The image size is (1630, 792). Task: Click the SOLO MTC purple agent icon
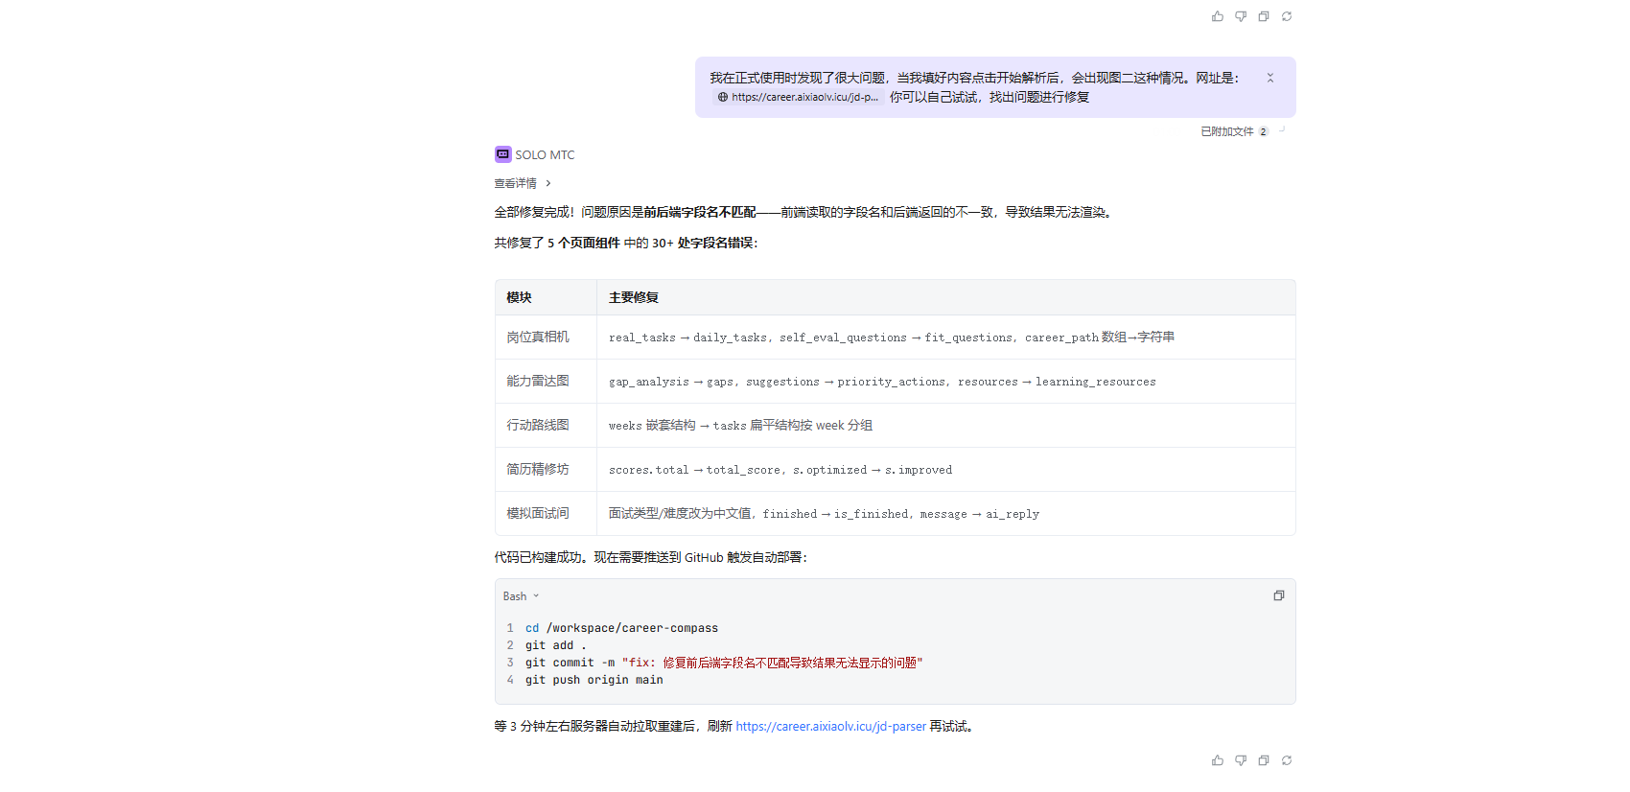(x=502, y=154)
